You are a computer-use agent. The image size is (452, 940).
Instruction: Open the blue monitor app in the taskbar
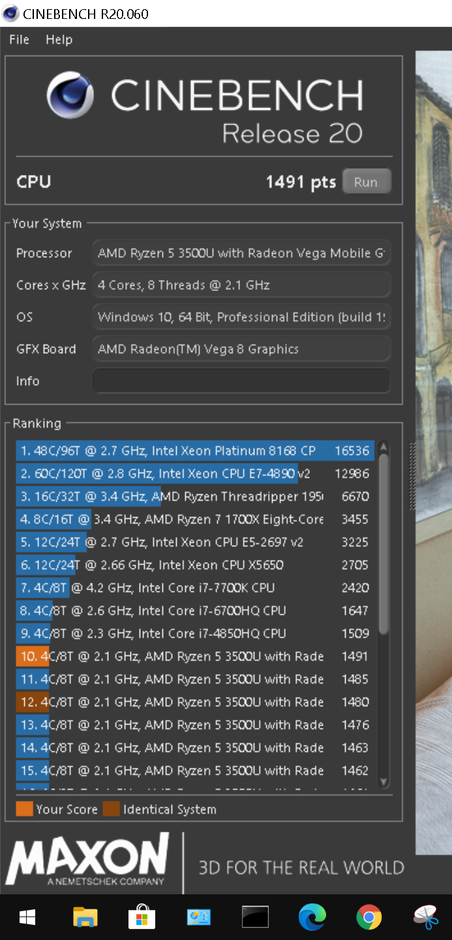pos(198,918)
